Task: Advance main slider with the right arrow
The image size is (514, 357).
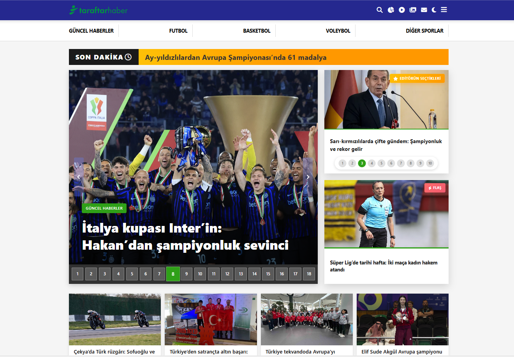Action: tap(308, 177)
